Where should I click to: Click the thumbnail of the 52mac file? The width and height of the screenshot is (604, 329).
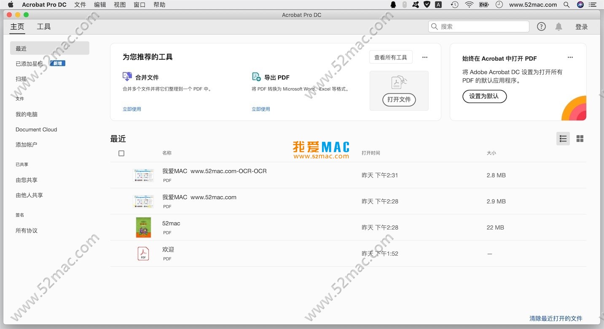(x=143, y=227)
